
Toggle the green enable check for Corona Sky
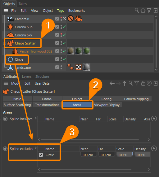64,35
